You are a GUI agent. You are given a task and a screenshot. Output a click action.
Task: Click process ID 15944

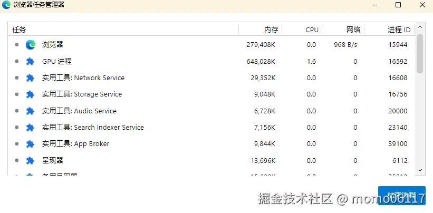click(398, 45)
